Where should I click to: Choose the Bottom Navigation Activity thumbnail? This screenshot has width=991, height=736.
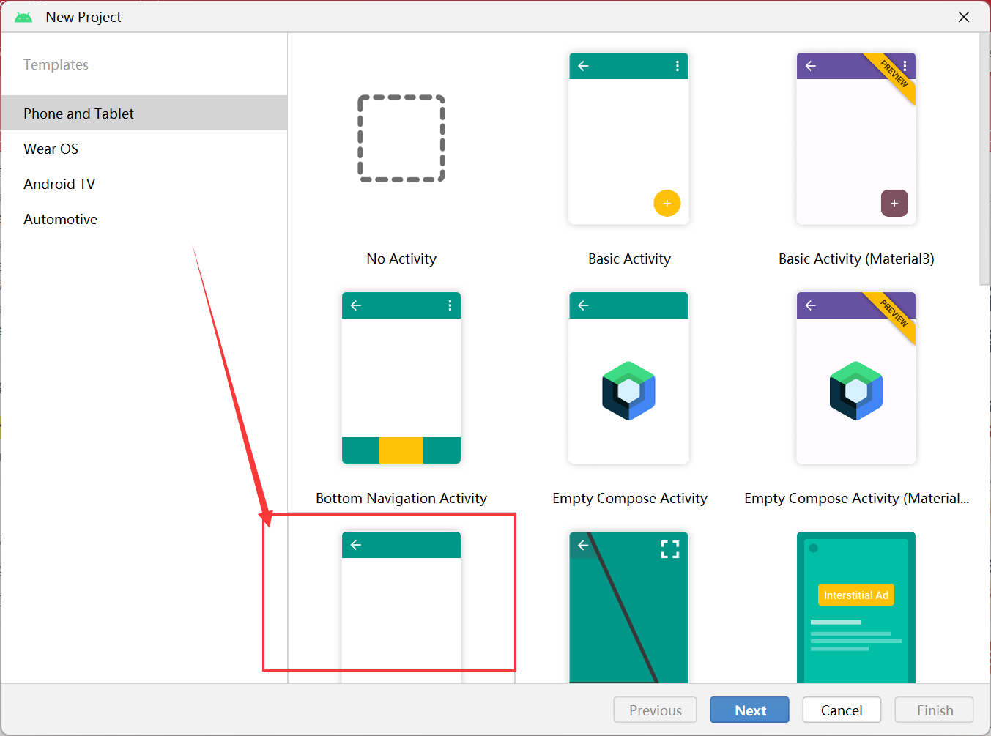click(x=401, y=378)
